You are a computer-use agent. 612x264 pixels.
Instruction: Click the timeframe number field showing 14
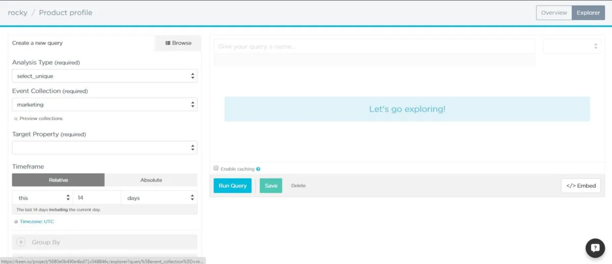point(97,197)
